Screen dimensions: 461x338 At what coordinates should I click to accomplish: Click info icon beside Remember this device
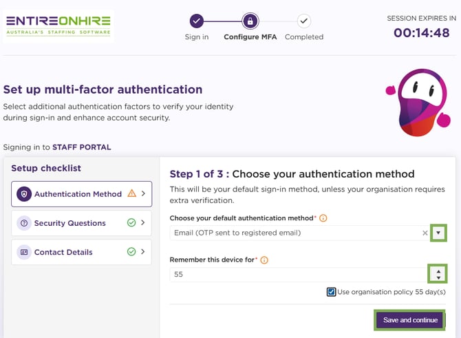(264, 260)
